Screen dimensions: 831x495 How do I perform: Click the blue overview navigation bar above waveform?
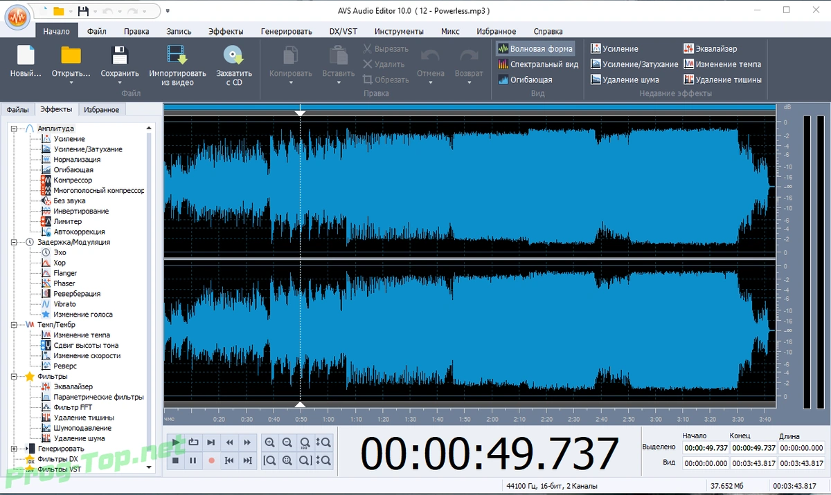click(470, 107)
